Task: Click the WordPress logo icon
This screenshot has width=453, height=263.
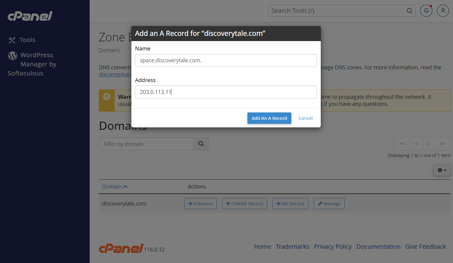Action: (12, 55)
